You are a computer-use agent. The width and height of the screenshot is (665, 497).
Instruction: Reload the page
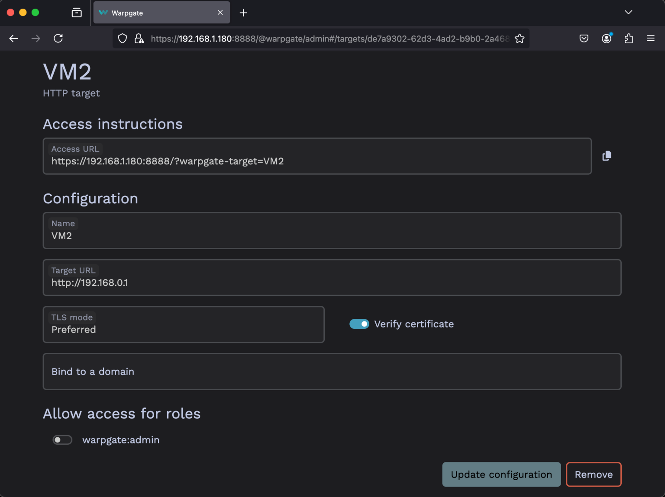click(58, 38)
